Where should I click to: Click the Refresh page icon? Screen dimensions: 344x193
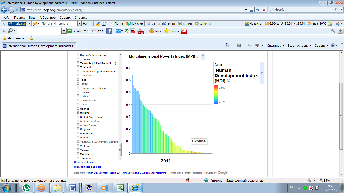pyautogui.click(x=257, y=10)
